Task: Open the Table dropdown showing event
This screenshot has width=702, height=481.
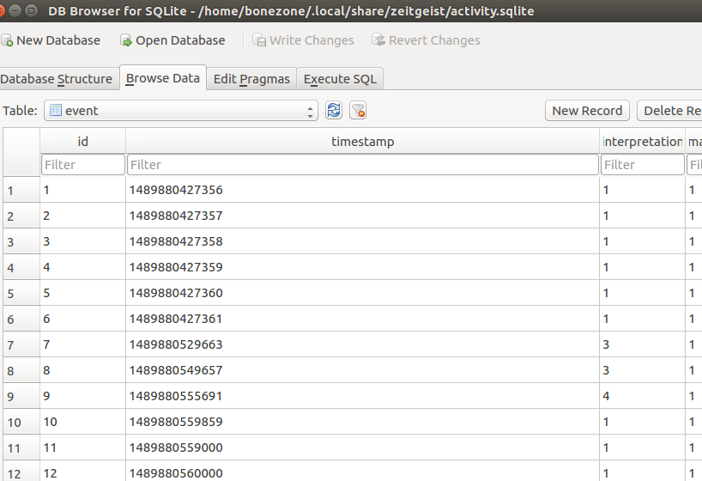Action: pos(181,111)
